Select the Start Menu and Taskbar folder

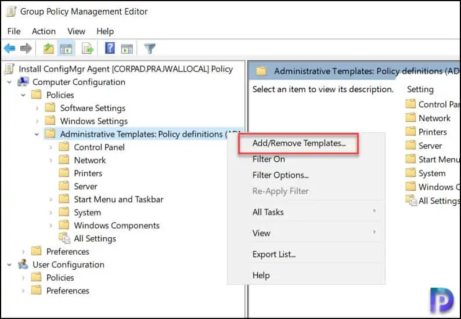pyautogui.click(x=118, y=199)
